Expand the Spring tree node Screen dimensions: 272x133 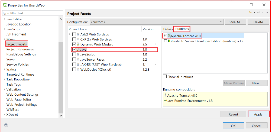point(4,69)
